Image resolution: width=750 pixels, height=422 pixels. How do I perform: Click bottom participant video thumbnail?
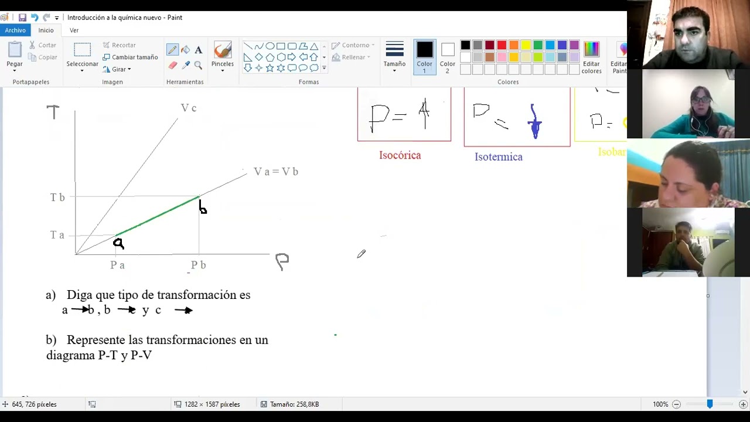click(x=688, y=242)
